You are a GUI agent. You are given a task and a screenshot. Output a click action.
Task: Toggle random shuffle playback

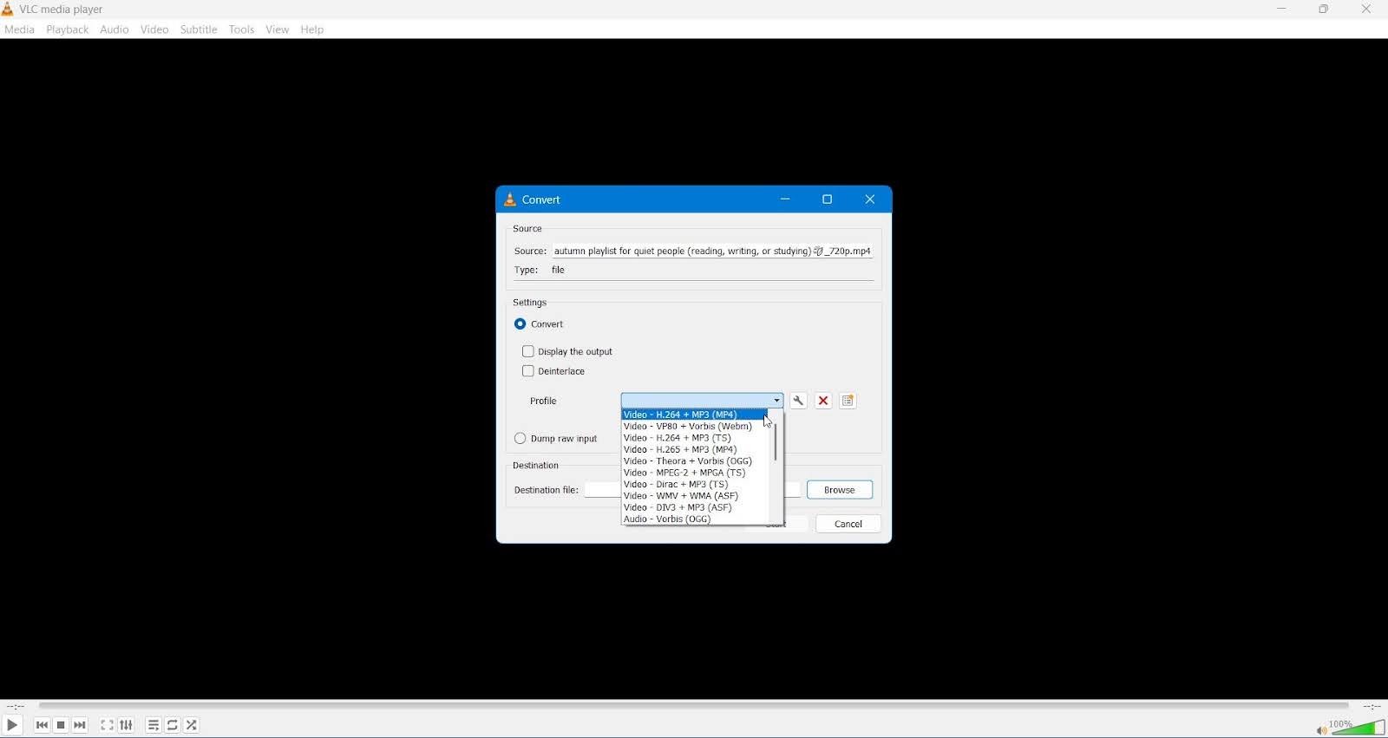(193, 726)
